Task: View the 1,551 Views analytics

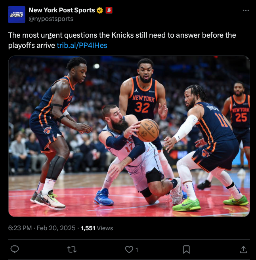Action: [x=97, y=228]
